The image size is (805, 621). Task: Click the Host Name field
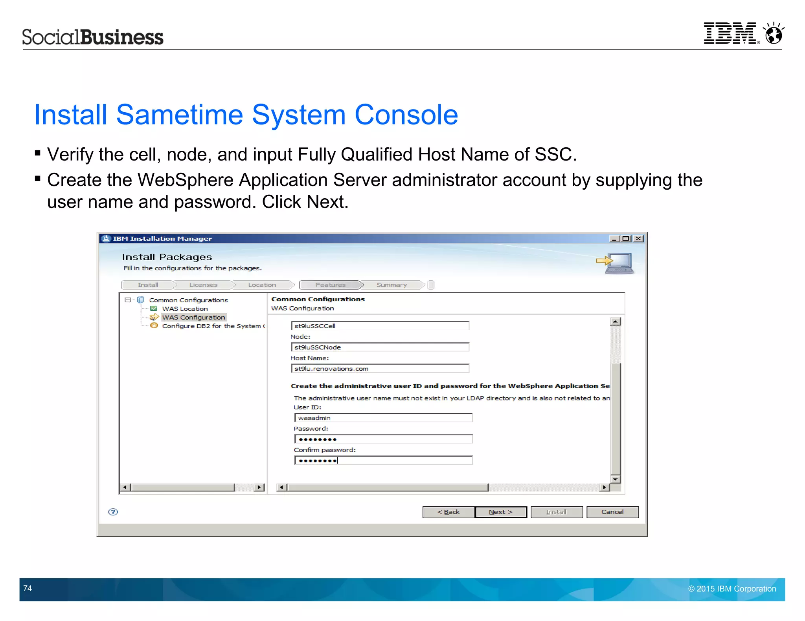coord(380,369)
